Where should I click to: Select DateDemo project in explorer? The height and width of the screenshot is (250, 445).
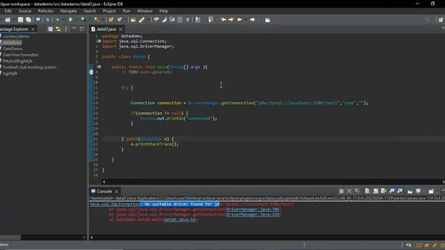click(13, 49)
